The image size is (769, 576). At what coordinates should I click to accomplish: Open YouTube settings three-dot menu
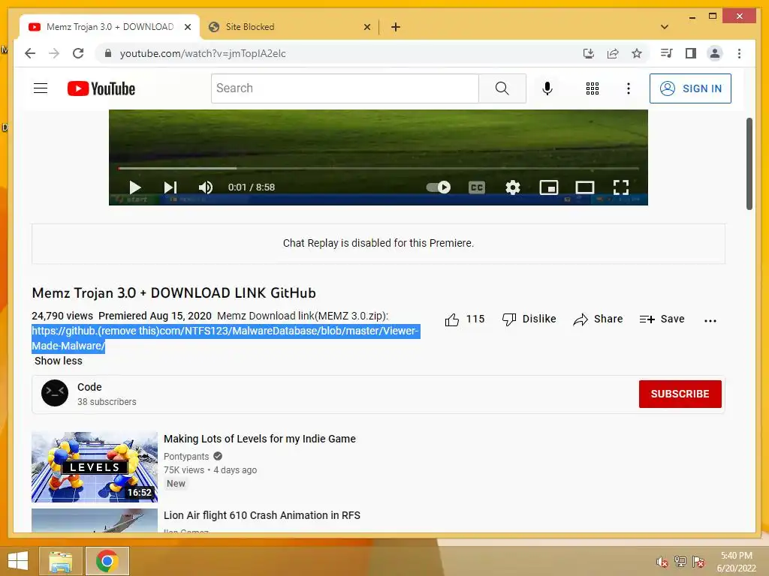coord(629,88)
